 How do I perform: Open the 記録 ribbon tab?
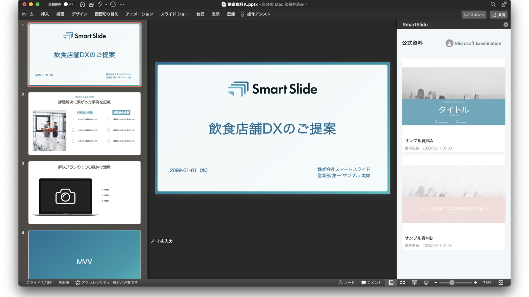tap(231, 14)
